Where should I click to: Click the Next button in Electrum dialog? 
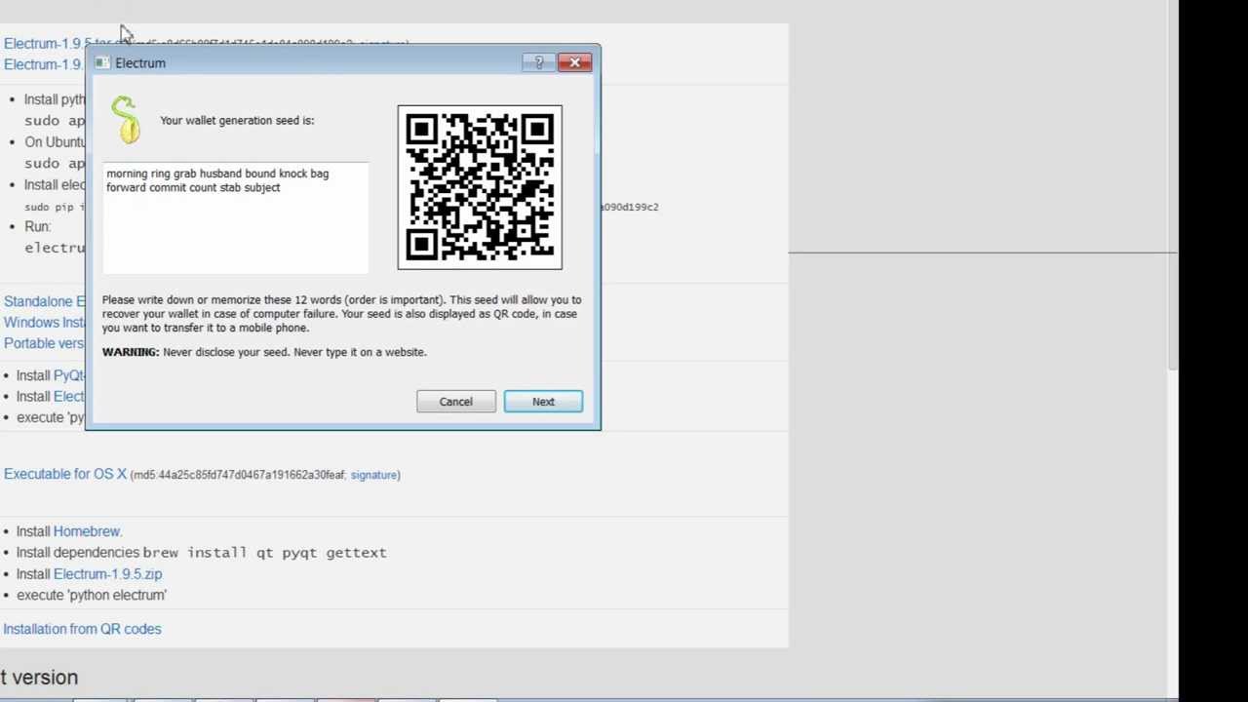(x=543, y=402)
